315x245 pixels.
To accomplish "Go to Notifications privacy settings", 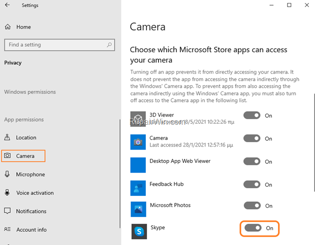I will pos(31,212).
